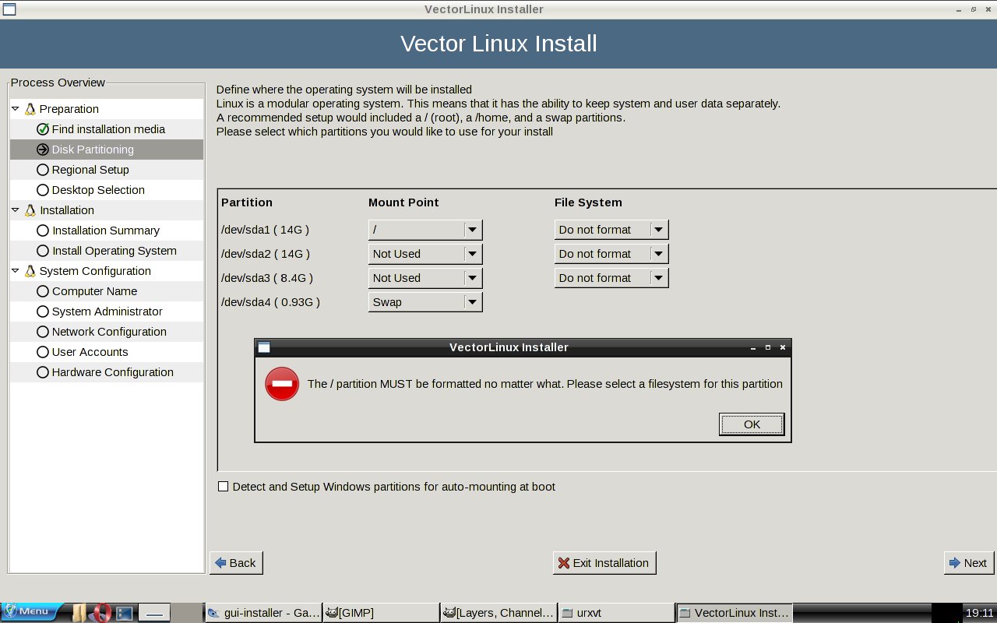Switch to urxvt taskbar window
Screen dimensions: 997x623
pos(616,613)
